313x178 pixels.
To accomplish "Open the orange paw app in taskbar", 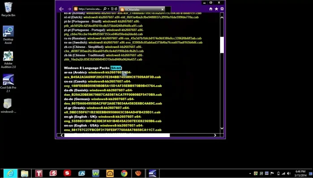I will click(138, 173).
